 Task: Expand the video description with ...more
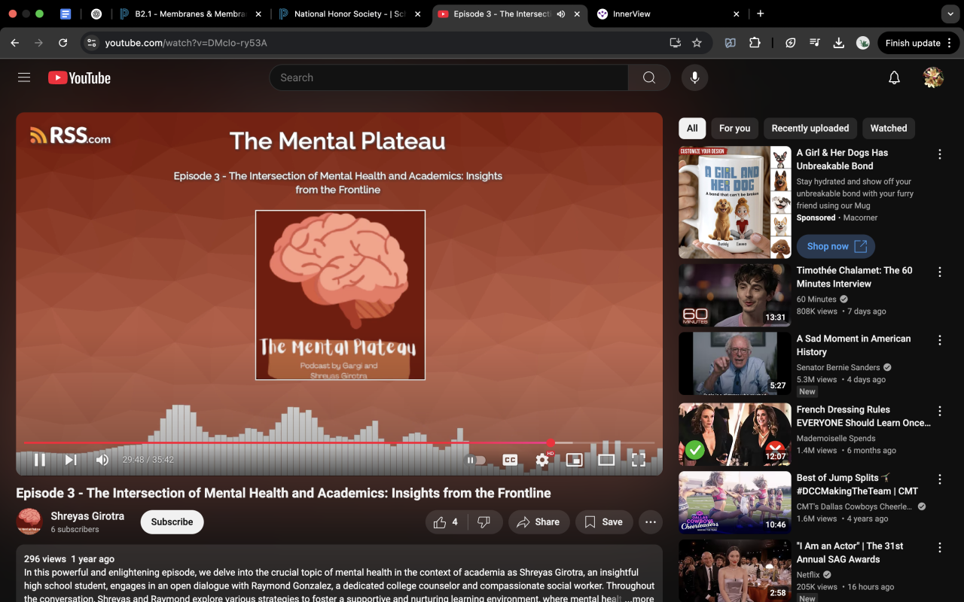639,598
